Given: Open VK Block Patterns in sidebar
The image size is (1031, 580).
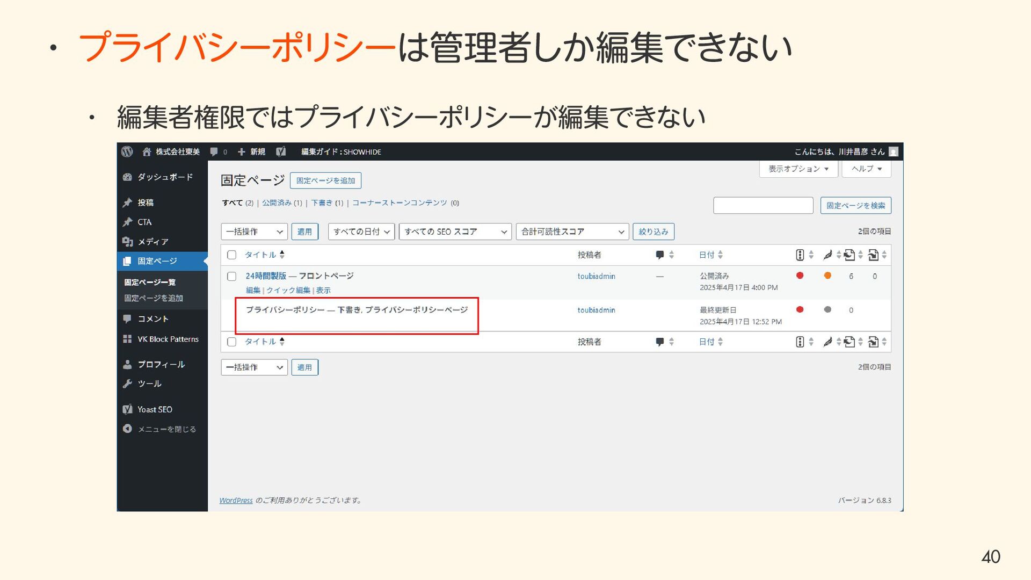Looking at the screenshot, I should [x=168, y=339].
